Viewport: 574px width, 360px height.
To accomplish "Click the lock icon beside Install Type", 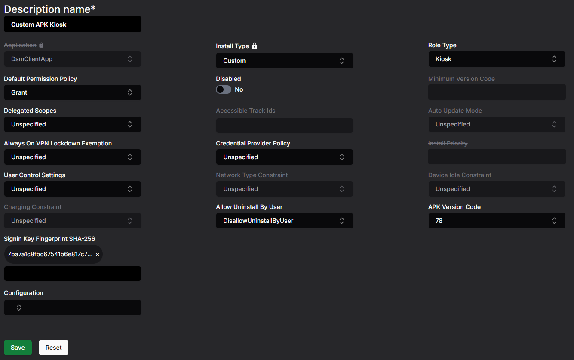I will coord(255,46).
